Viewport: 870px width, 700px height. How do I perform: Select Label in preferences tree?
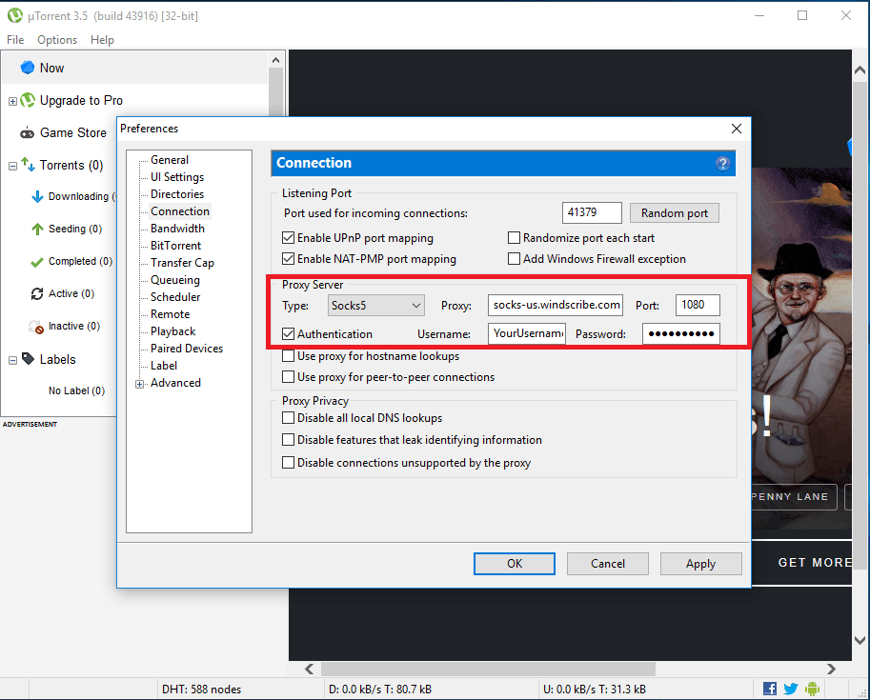[164, 366]
